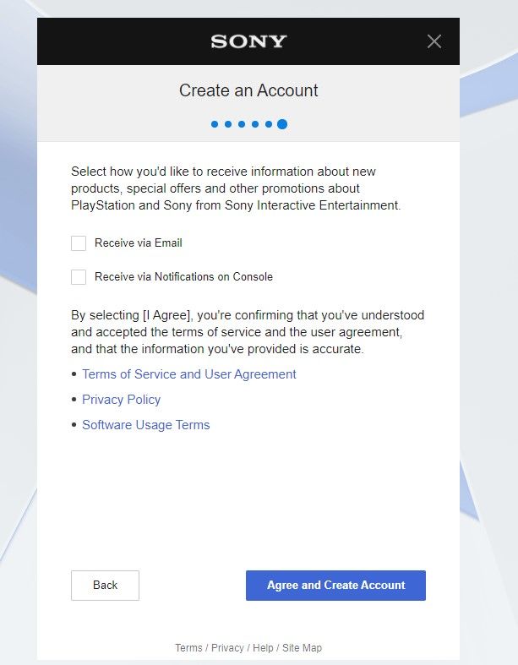This screenshot has width=518, height=665.
Task: Select the first progress step dot
Action: click(215, 124)
